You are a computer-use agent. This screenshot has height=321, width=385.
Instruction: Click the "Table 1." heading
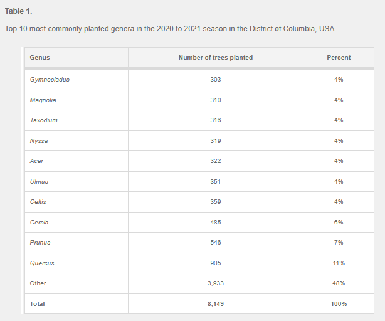pos(18,11)
